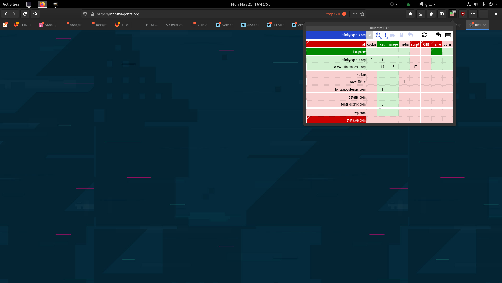Click the www.404.ie row label
This screenshot has height=283, width=502.
(336, 82)
